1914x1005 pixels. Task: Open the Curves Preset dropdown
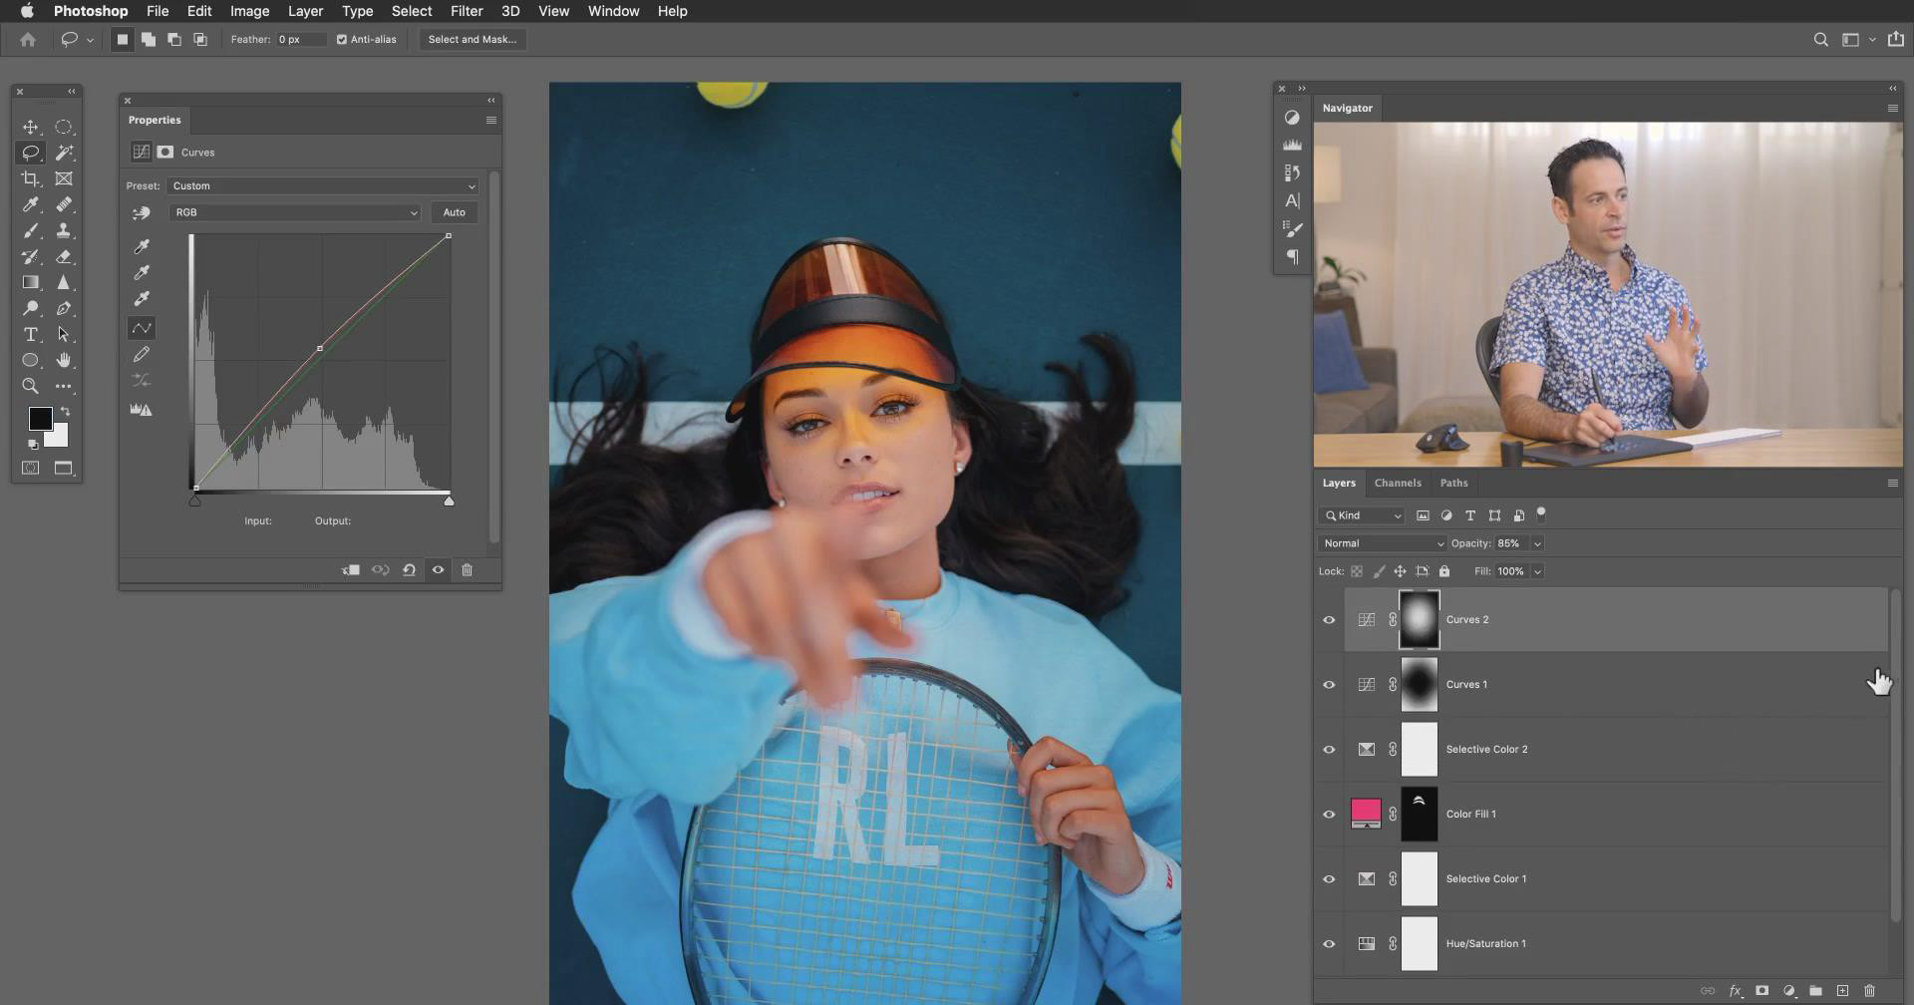pos(323,186)
